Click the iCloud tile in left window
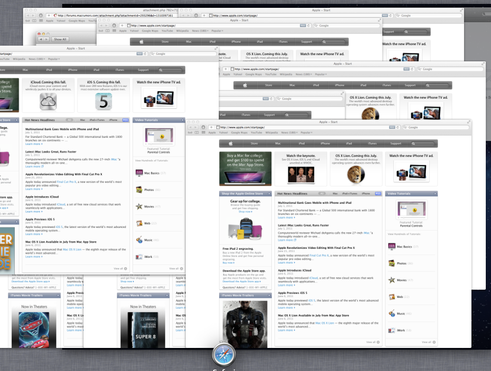The width and height of the screenshot is (491, 371). click(49, 95)
